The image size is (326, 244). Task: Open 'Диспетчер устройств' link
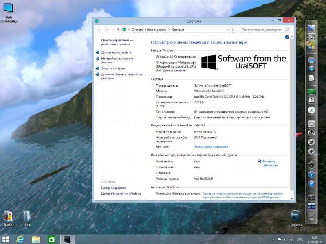coord(116,52)
